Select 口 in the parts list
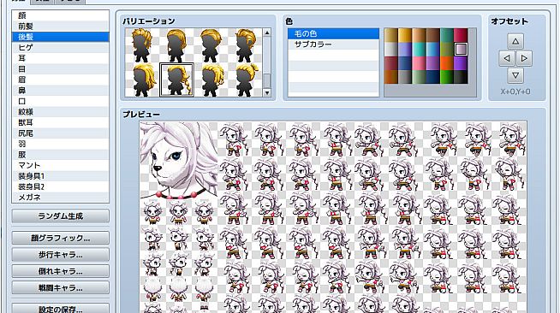560x313 pixels. (x=60, y=101)
